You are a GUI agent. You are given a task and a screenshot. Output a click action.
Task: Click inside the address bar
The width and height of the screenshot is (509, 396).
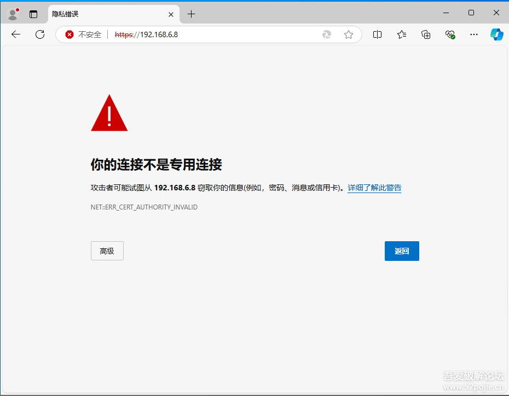pyautogui.click(x=219, y=34)
